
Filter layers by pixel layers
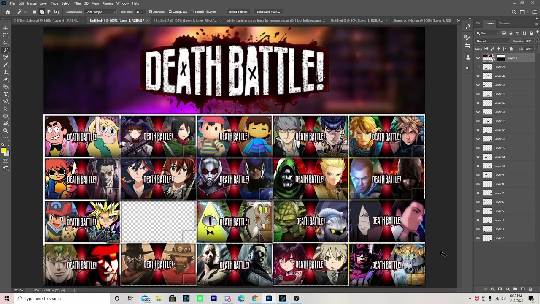pyautogui.click(x=504, y=33)
